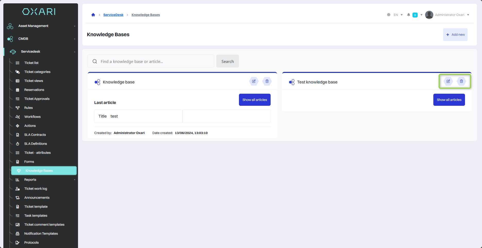482x248 pixels.
Task: Show all articles for Test knowledge base
Action: click(x=449, y=100)
